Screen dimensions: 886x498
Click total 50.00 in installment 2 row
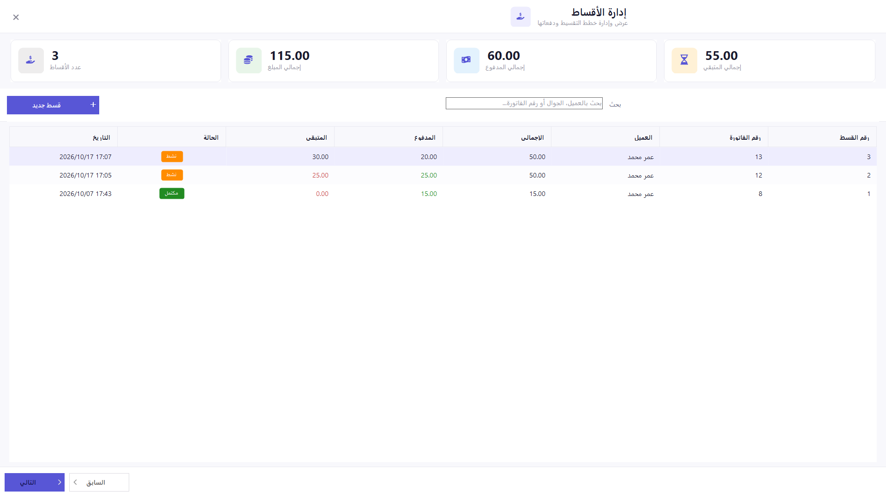(537, 175)
